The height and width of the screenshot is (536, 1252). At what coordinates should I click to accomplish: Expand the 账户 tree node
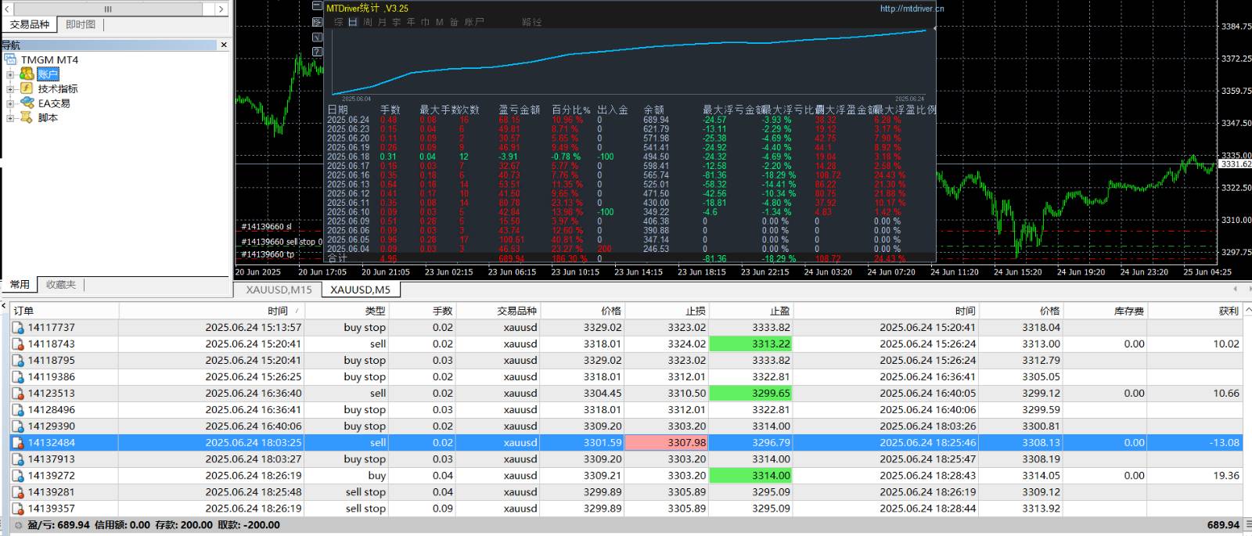10,74
